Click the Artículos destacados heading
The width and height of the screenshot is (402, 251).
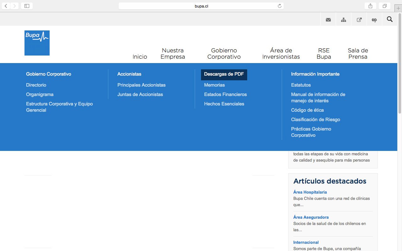[x=330, y=181]
